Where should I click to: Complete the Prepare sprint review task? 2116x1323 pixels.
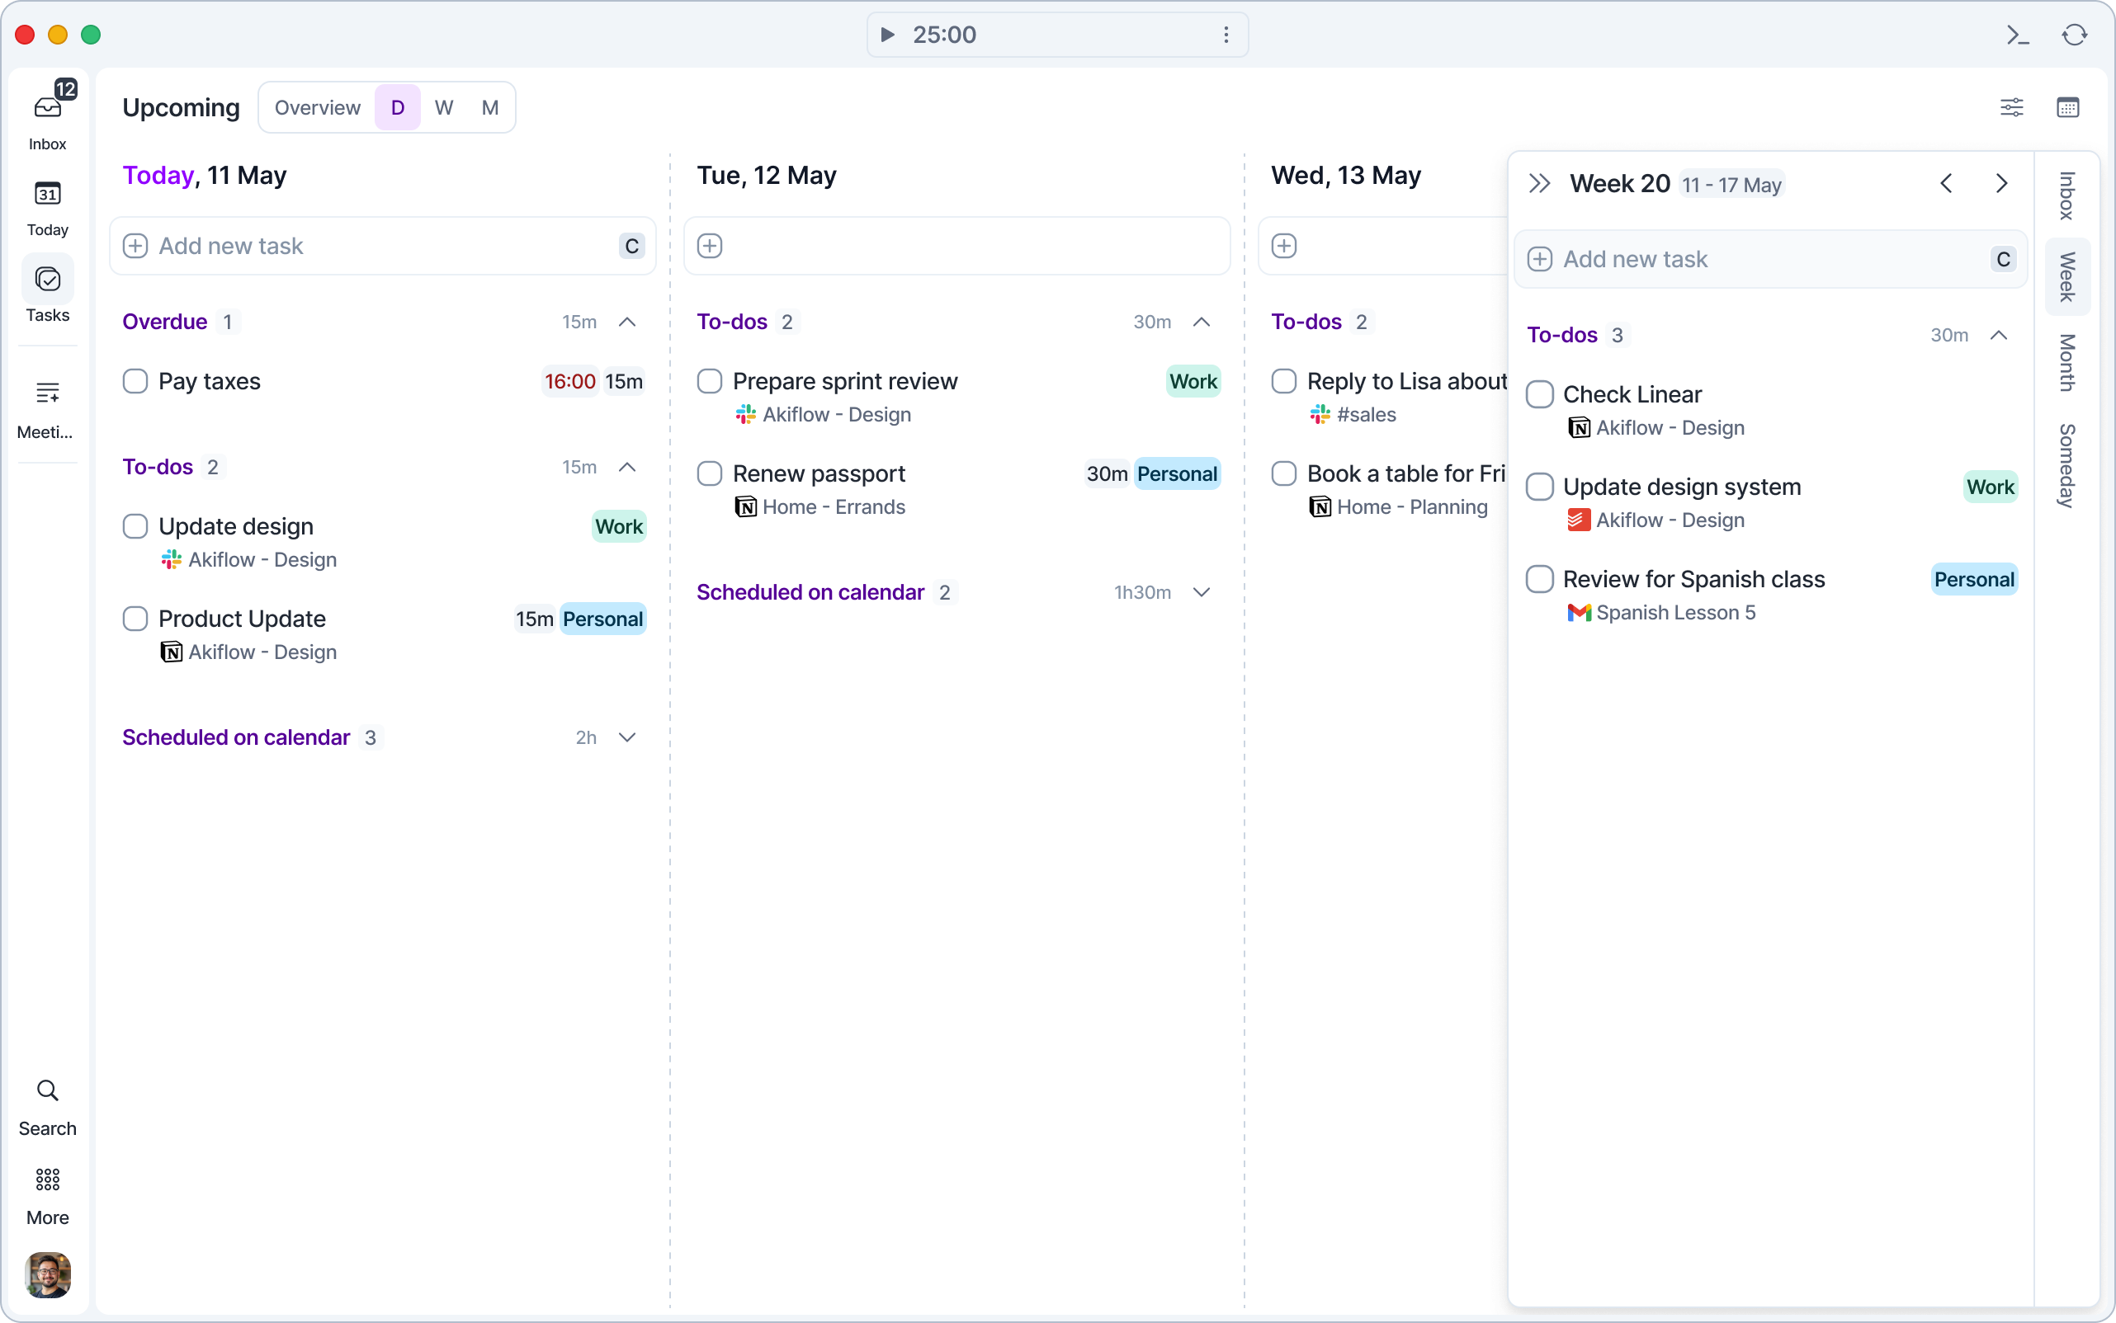click(x=710, y=382)
